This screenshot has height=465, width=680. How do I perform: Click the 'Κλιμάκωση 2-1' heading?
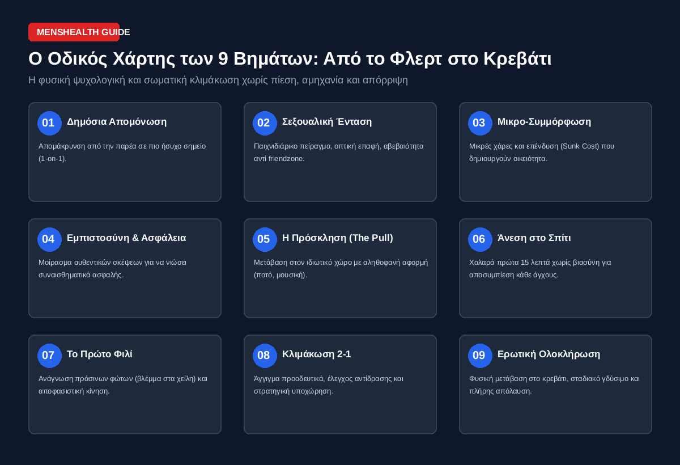(x=316, y=354)
